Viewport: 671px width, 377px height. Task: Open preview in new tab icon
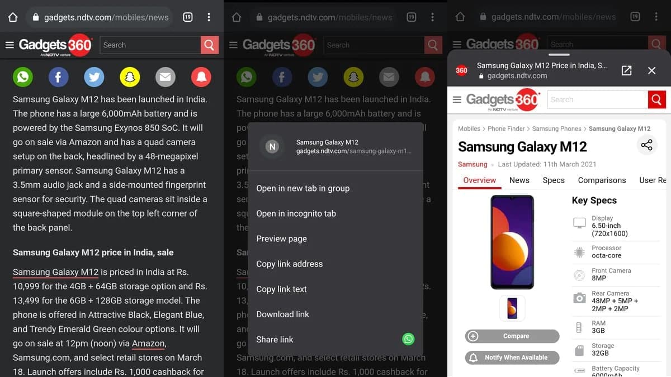pyautogui.click(x=627, y=70)
